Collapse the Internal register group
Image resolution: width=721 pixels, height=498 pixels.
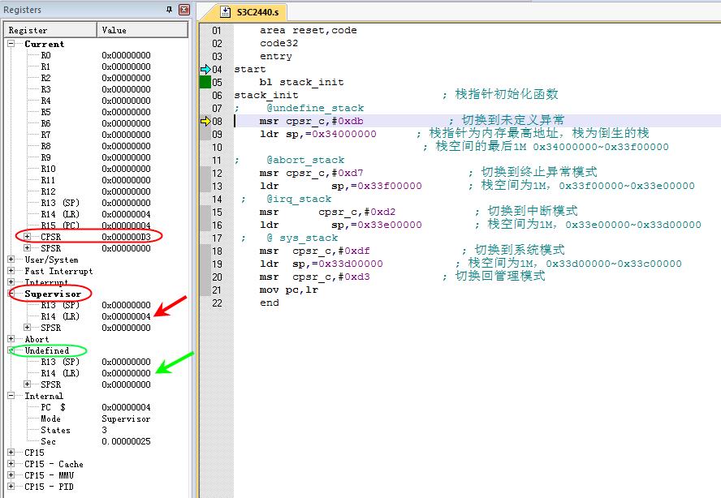coord(11,396)
